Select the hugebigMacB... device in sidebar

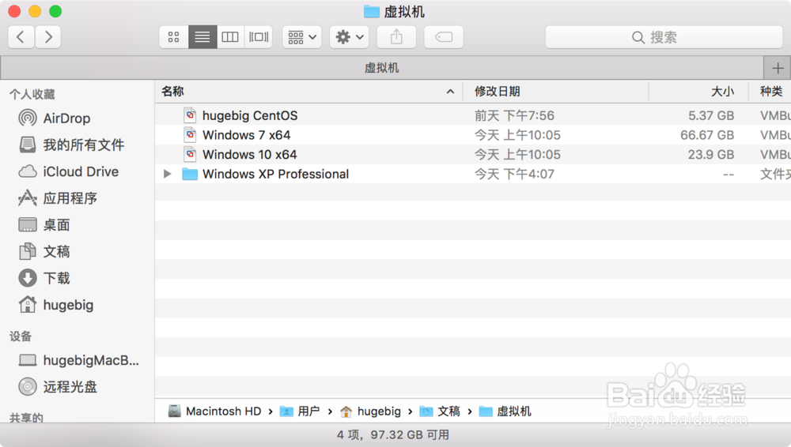point(91,360)
